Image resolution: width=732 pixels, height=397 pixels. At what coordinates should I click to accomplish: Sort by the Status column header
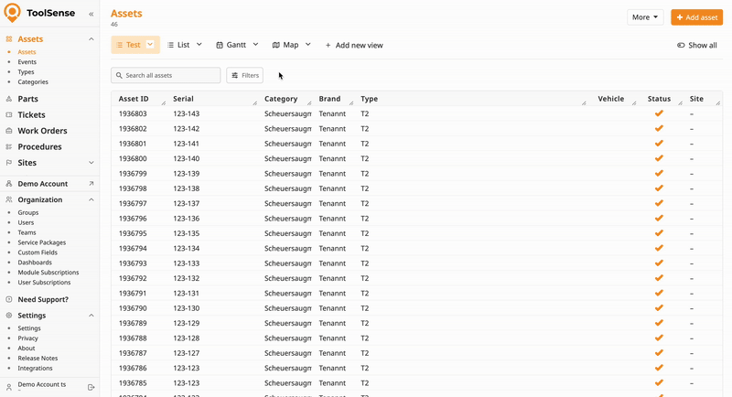(659, 99)
